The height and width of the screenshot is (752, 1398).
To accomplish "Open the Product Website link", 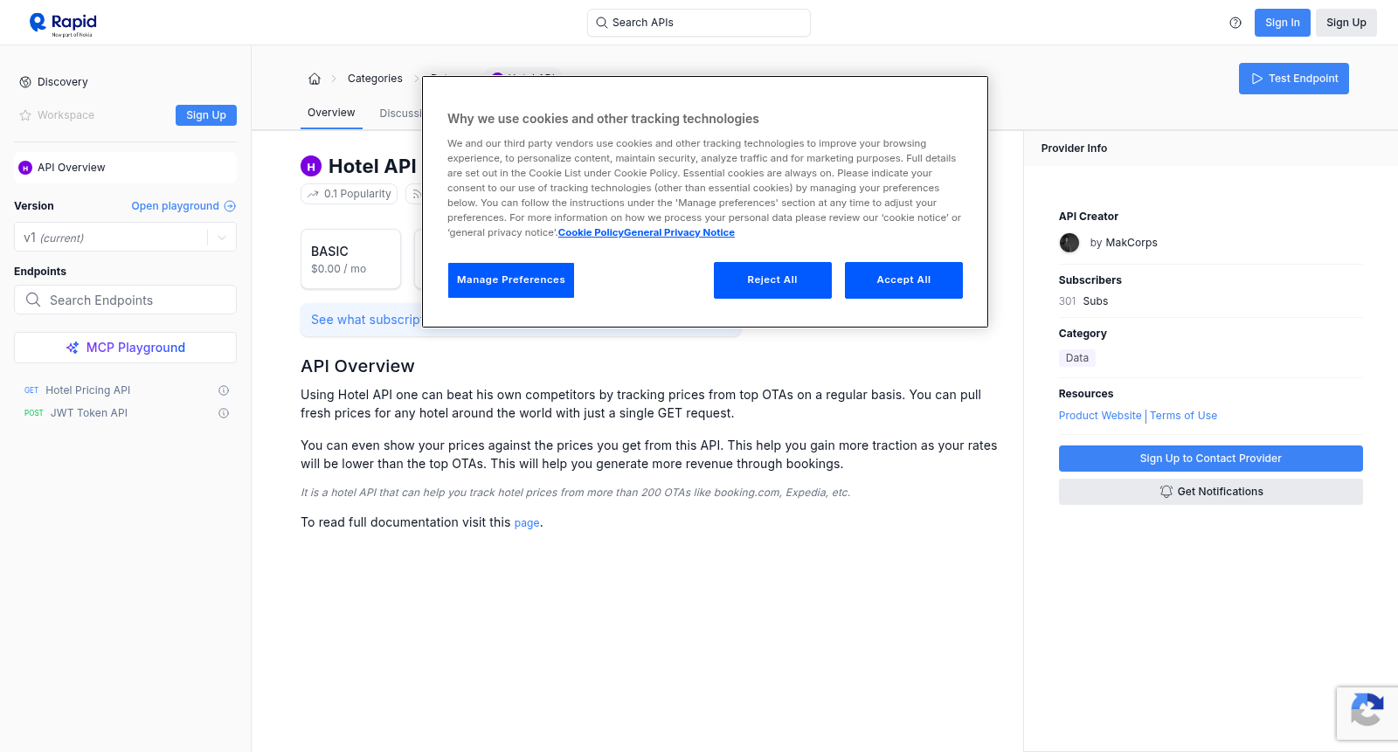I will (x=1100, y=416).
